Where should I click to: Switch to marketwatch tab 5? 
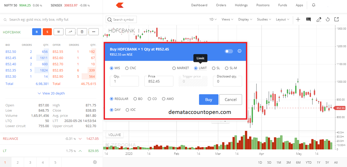(55, 163)
